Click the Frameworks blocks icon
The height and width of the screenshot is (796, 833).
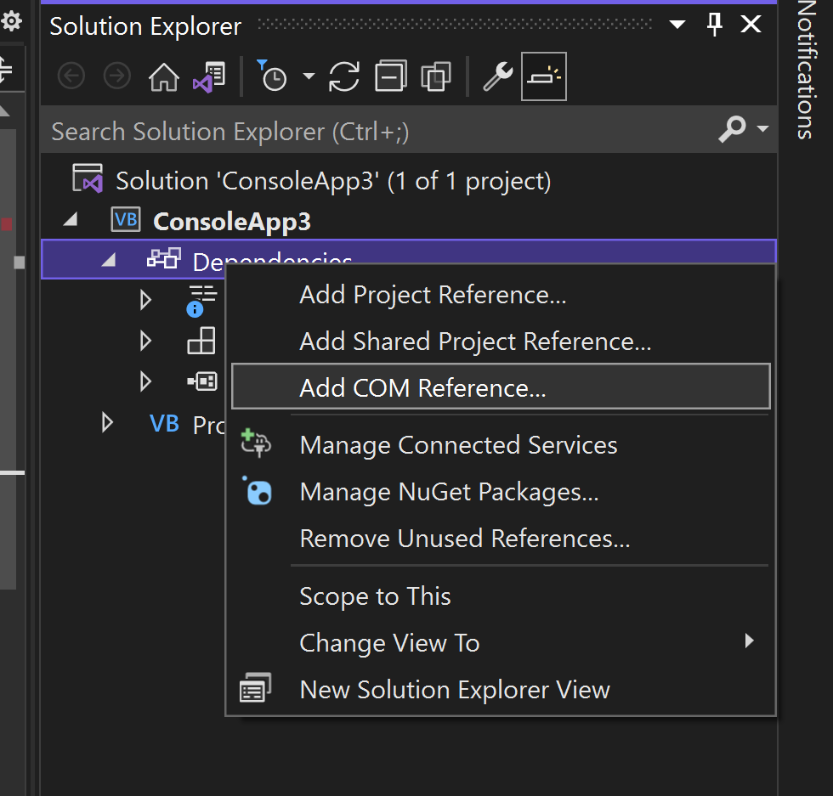(201, 341)
